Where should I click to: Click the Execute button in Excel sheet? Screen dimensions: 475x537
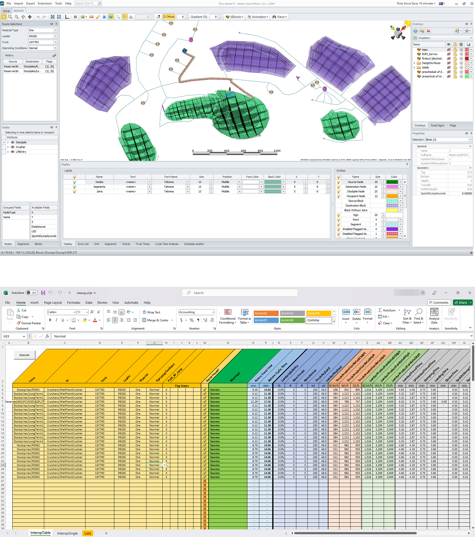click(25, 355)
